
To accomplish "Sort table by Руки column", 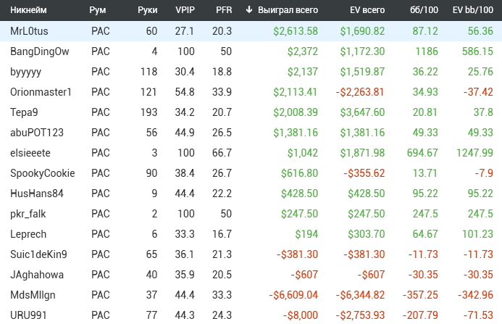I will tap(148, 10).
